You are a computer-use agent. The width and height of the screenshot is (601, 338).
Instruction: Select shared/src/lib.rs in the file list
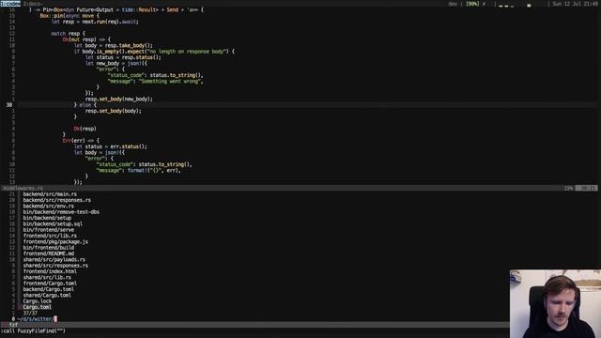pyautogui.click(x=47, y=278)
